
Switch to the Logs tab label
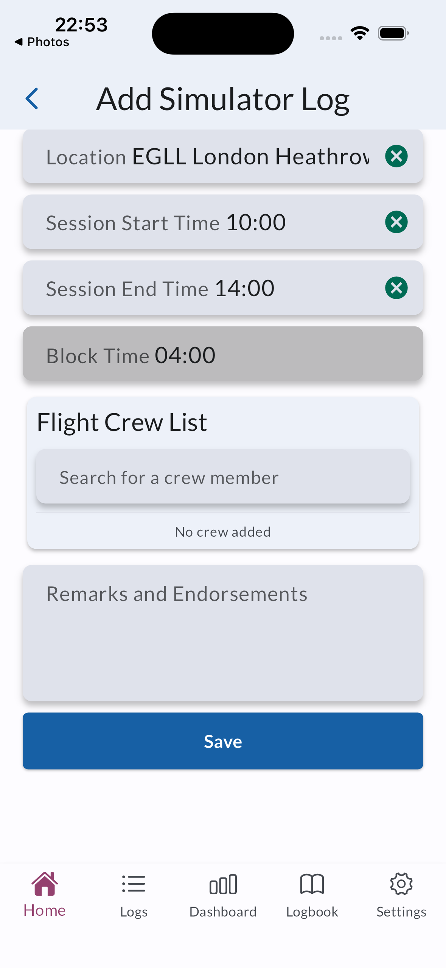pos(134,912)
